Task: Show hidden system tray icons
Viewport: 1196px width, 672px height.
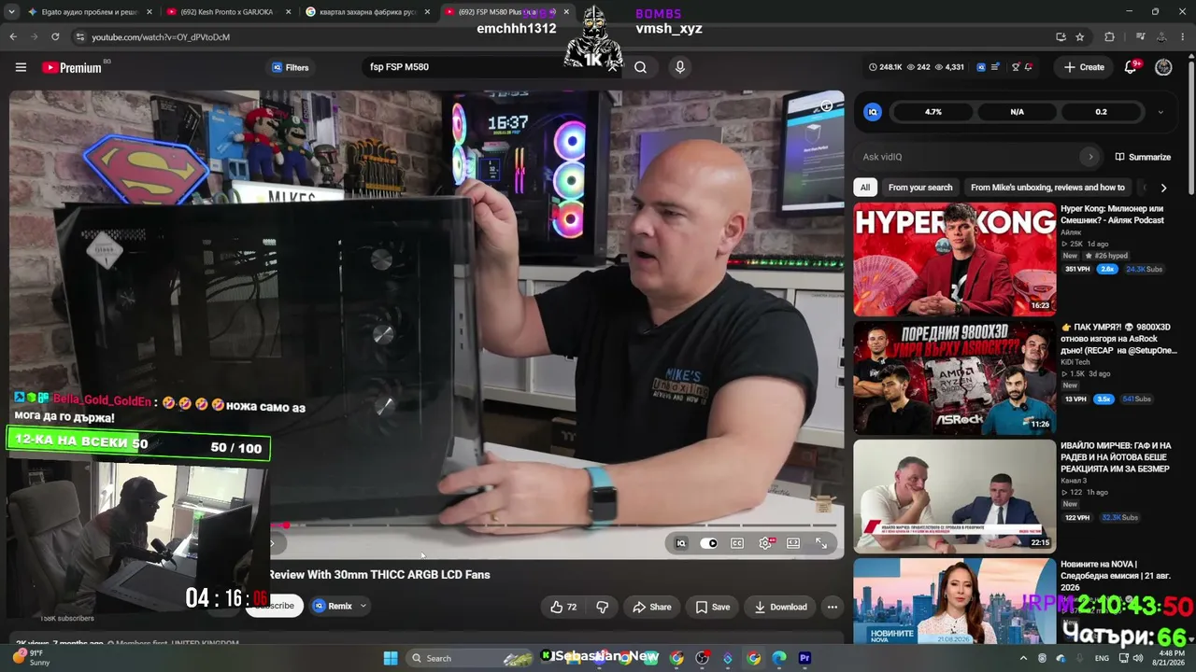Action: 1023,658
